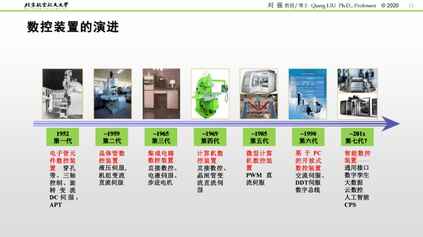
Task: Click the red 智能数控装置 text
Action: (356, 156)
